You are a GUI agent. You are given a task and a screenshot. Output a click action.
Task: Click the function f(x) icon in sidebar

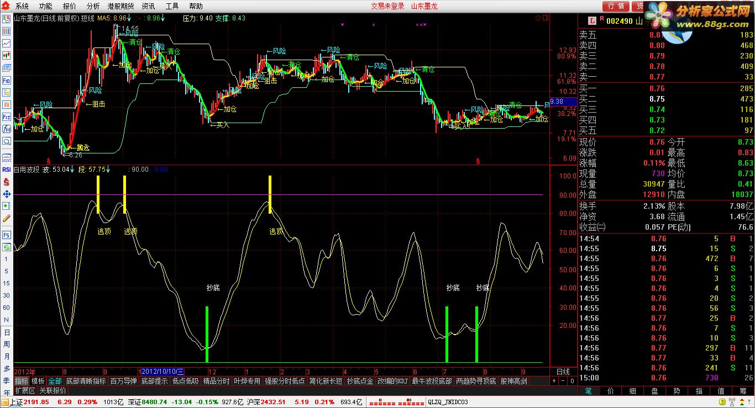coord(7,129)
